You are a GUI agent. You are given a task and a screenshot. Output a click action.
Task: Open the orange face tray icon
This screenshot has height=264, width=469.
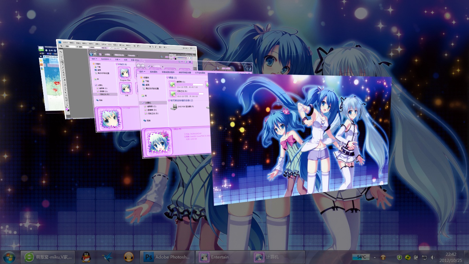click(383, 257)
